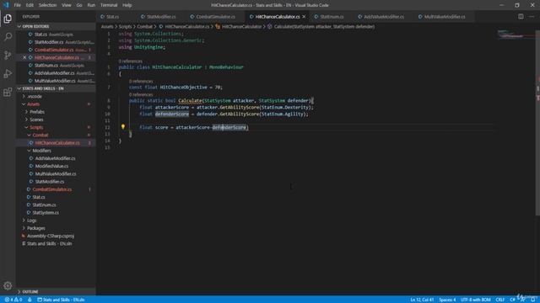Expand the .vscode folder
The image size is (540, 303).
pos(56,96)
